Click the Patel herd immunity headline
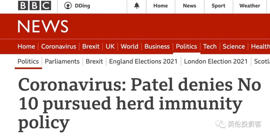The height and width of the screenshot is (136, 270). click(x=139, y=104)
